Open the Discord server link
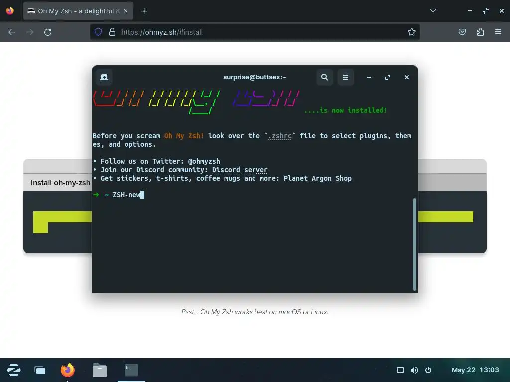This screenshot has height=382, width=510. 240,170
